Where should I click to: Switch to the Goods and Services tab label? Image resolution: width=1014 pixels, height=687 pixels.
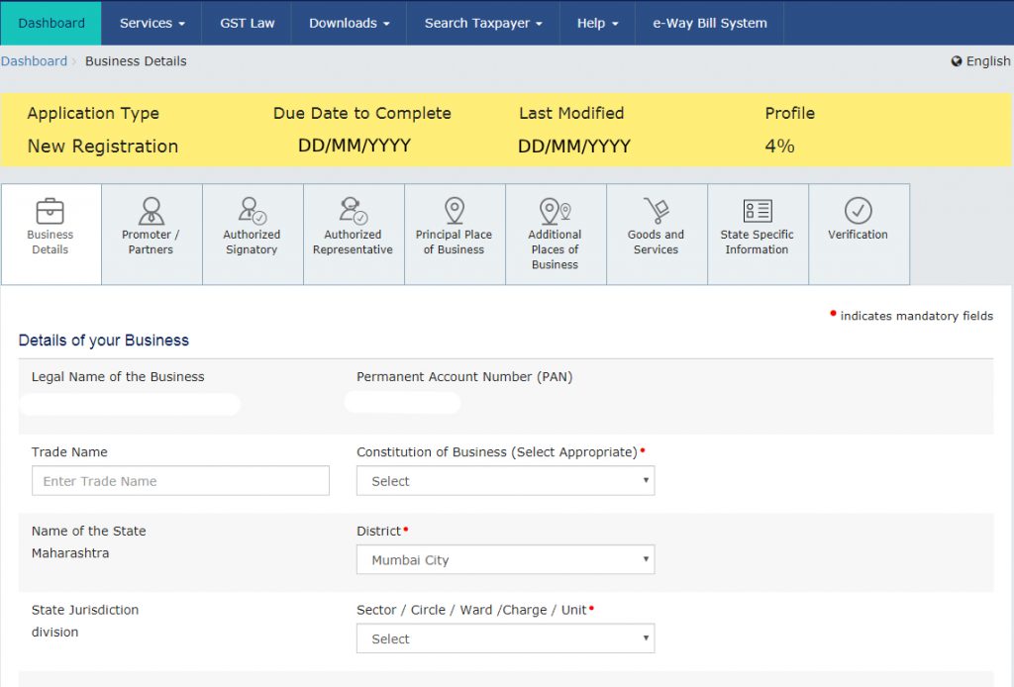click(x=656, y=243)
